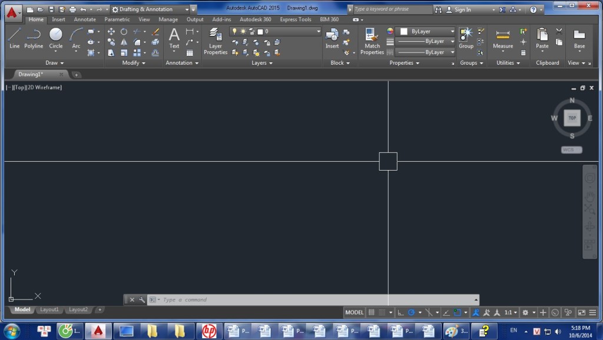Switch to the Annotate ribbon tab

(x=84, y=19)
